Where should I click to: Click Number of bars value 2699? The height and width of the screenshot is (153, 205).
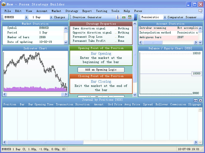click(x=42, y=37)
